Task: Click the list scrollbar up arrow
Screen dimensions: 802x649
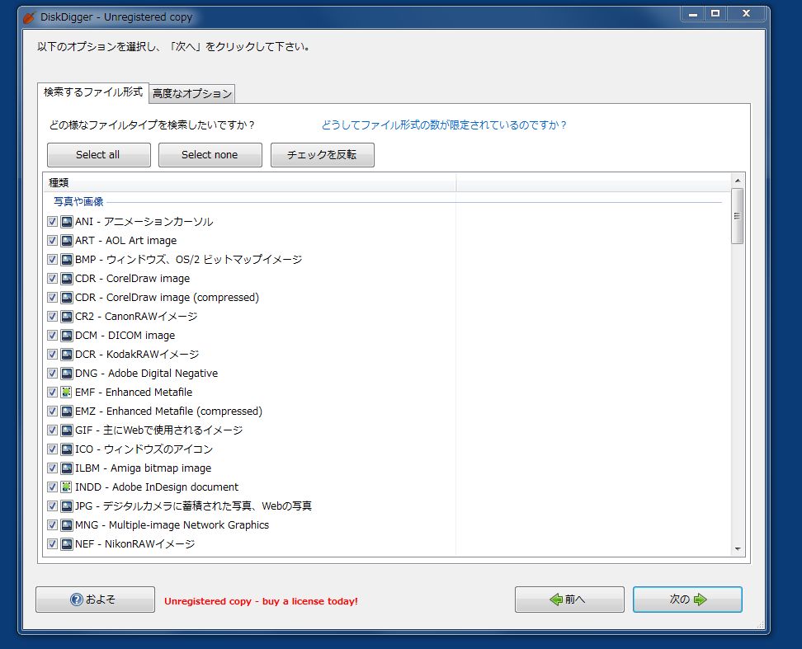Action: (x=738, y=181)
